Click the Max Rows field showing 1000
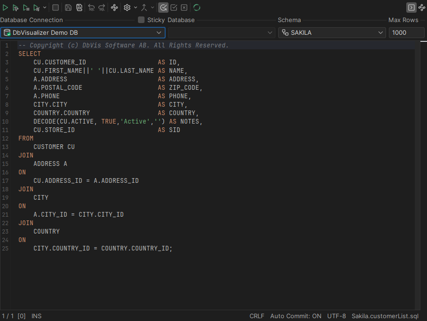427x321 pixels. point(406,32)
